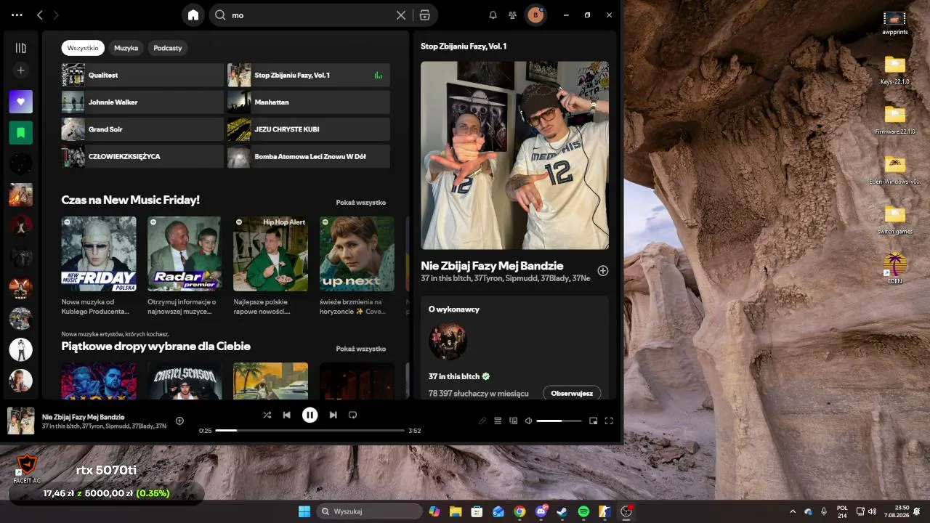Select the Muzyka filter chip

pyautogui.click(x=126, y=48)
